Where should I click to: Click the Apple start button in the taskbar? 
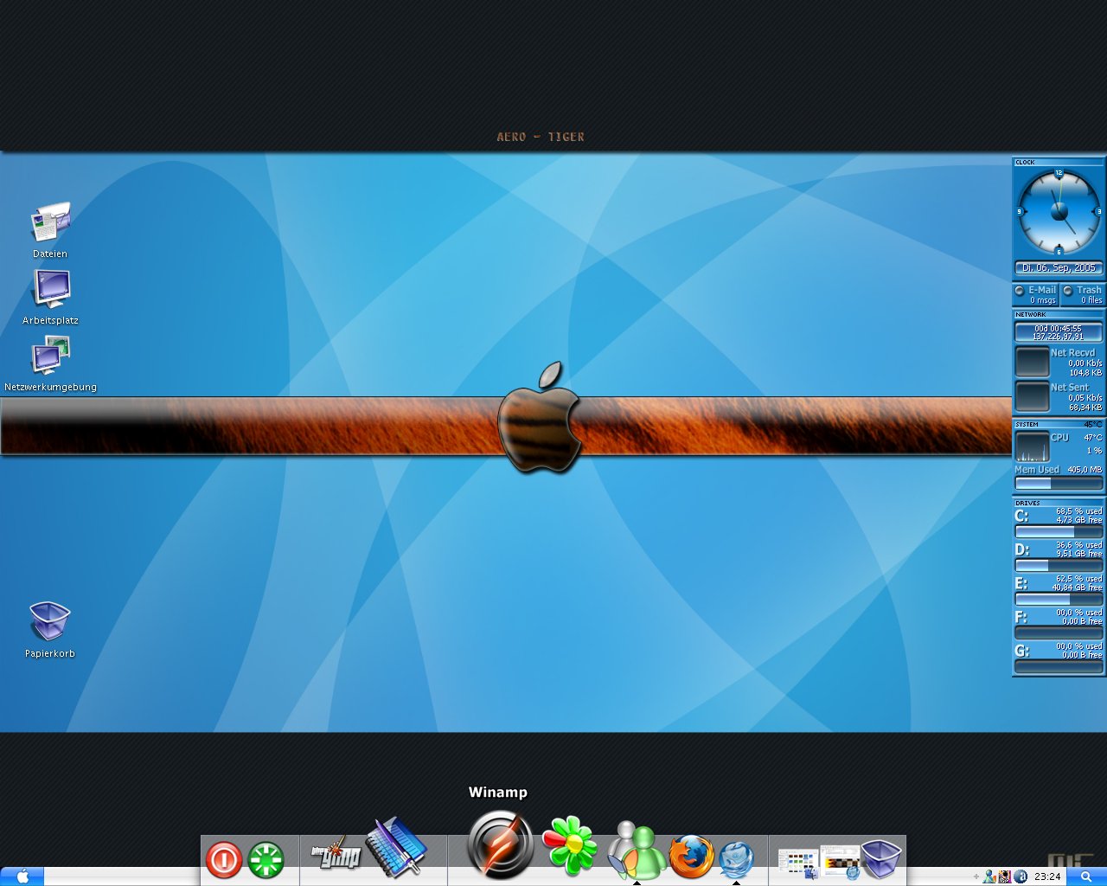click(22, 876)
